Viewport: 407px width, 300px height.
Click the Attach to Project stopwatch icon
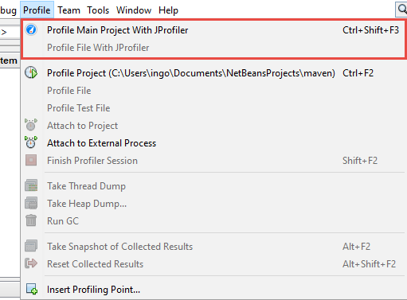[31, 125]
